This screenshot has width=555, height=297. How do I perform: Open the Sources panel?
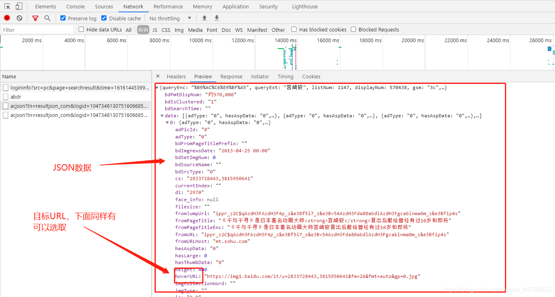[x=104, y=6]
